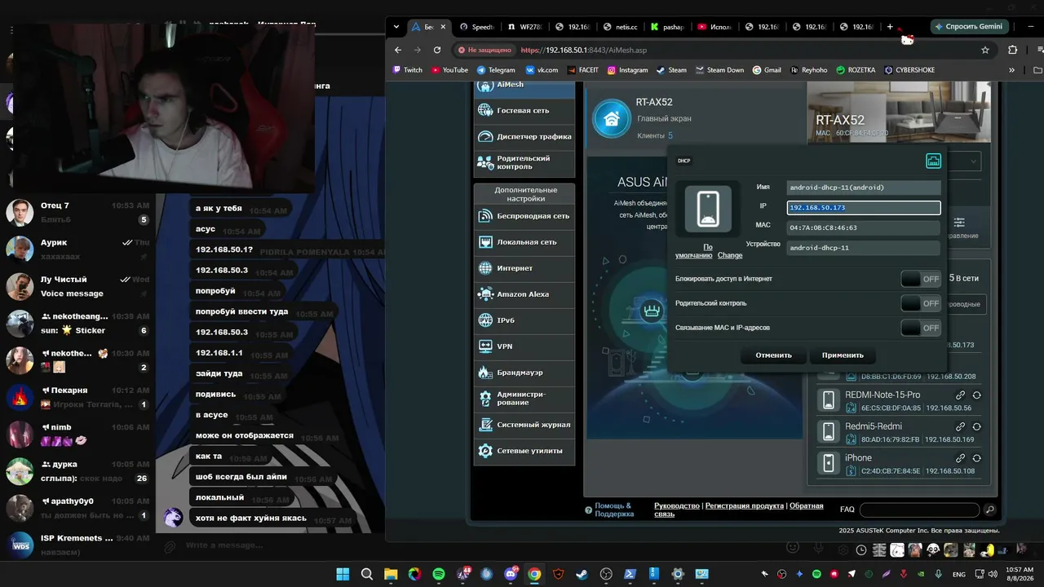Viewport: 1044px width, 587px height.
Task: Bookmark this page with star icon
Action: [984, 50]
